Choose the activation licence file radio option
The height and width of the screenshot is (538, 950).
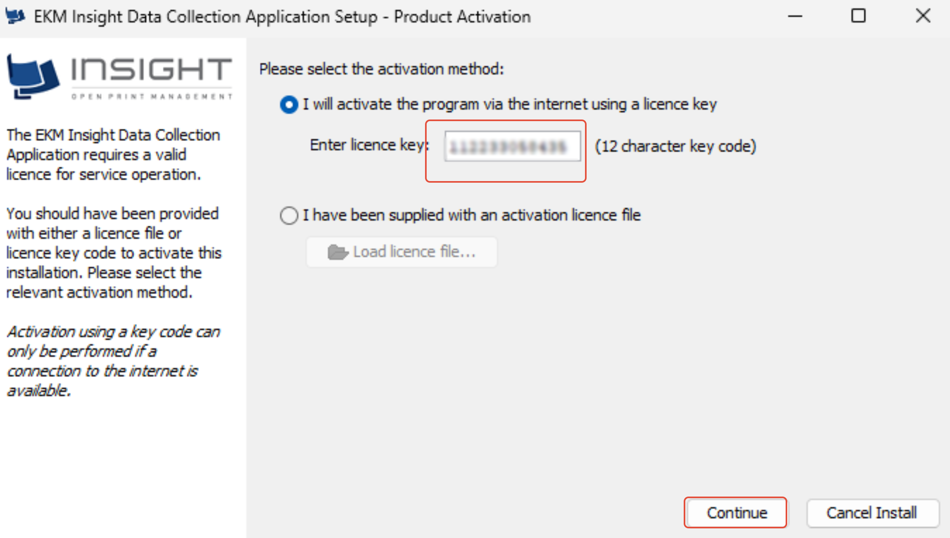click(x=289, y=216)
